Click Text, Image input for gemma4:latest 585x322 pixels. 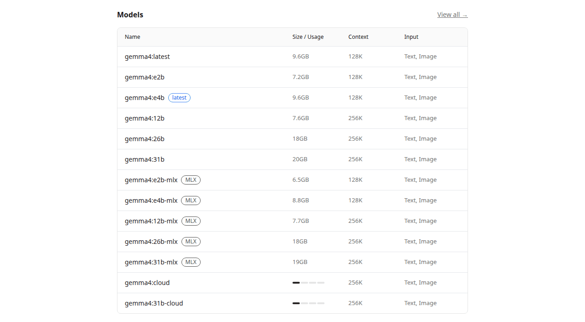pyautogui.click(x=420, y=57)
